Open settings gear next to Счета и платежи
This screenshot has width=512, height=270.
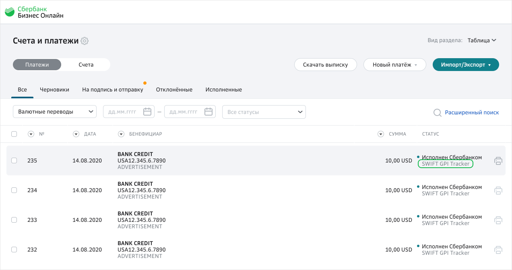[x=85, y=41]
